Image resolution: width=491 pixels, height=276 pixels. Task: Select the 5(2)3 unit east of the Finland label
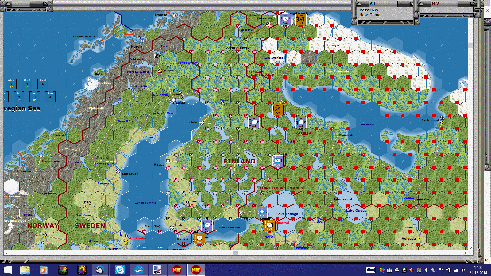[277, 161]
